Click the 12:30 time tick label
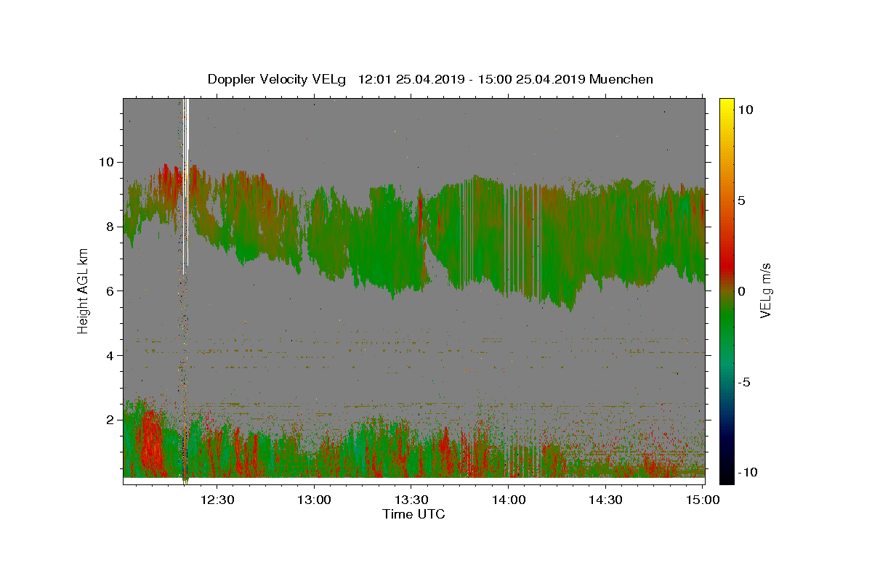872x581 pixels. [217, 500]
